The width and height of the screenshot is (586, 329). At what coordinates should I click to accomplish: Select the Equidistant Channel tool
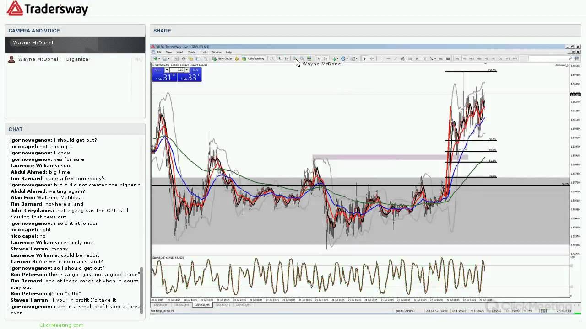coord(402,58)
